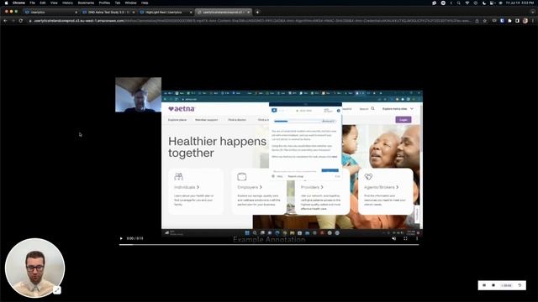538x302 pixels.
Task: Open the History menu
Action: pyautogui.click(x=67, y=3)
